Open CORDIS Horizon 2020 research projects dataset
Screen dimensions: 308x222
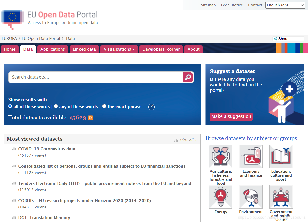(x=85, y=201)
